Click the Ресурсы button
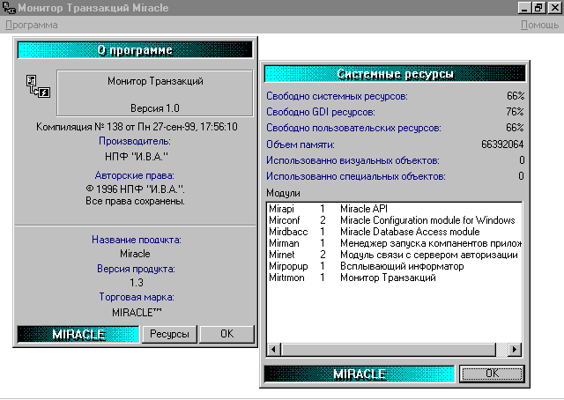 click(x=169, y=334)
